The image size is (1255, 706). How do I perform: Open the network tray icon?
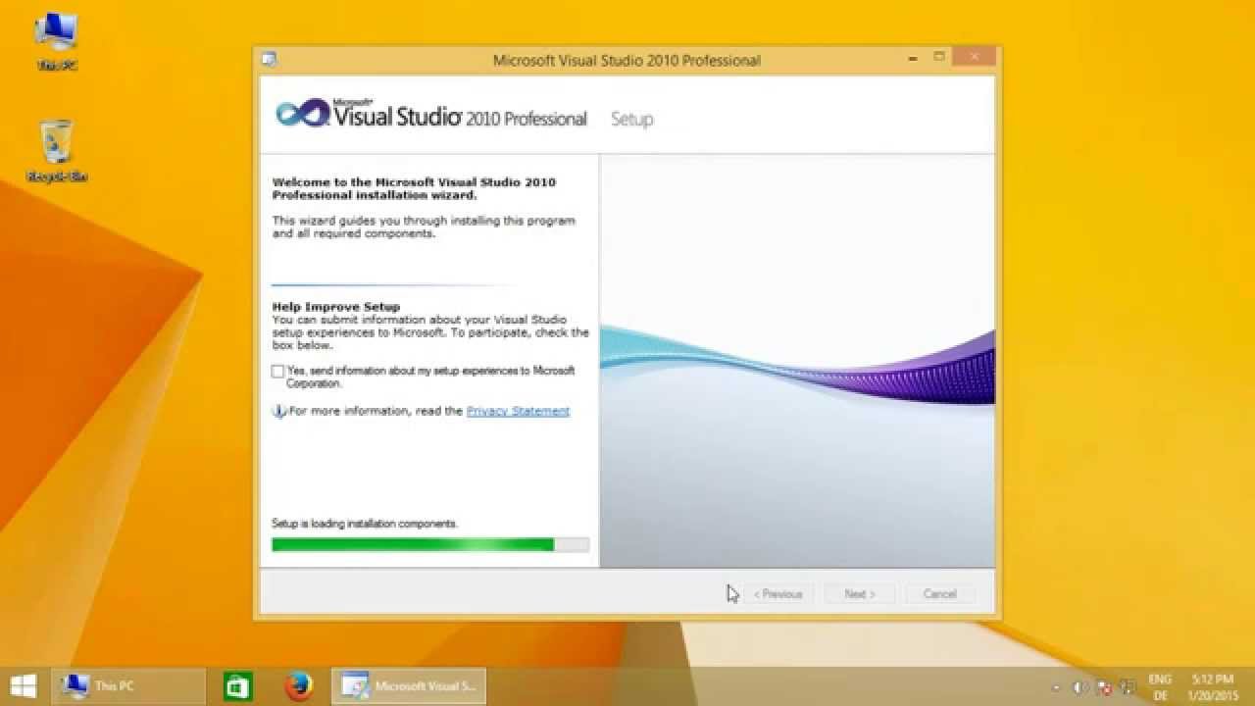click(1128, 687)
